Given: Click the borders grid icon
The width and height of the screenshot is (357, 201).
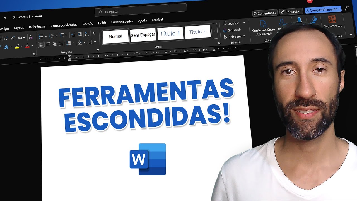Looking at the screenshot, I should click(90, 42).
